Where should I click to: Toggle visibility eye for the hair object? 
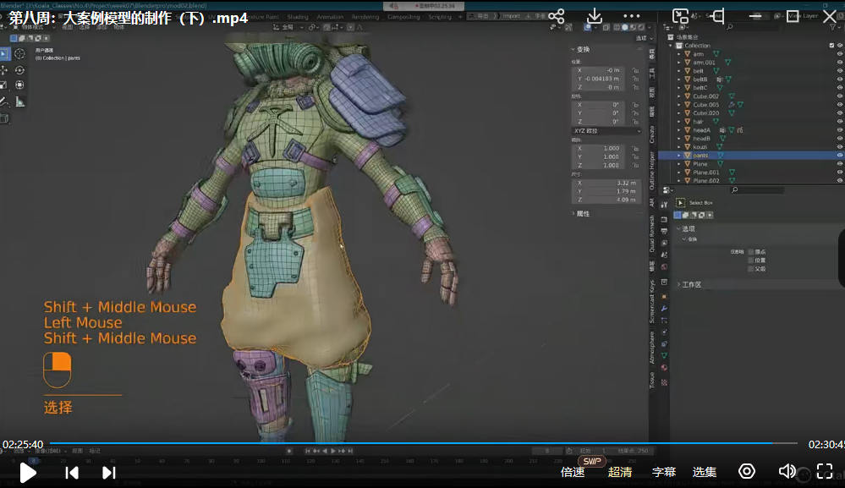tap(839, 122)
